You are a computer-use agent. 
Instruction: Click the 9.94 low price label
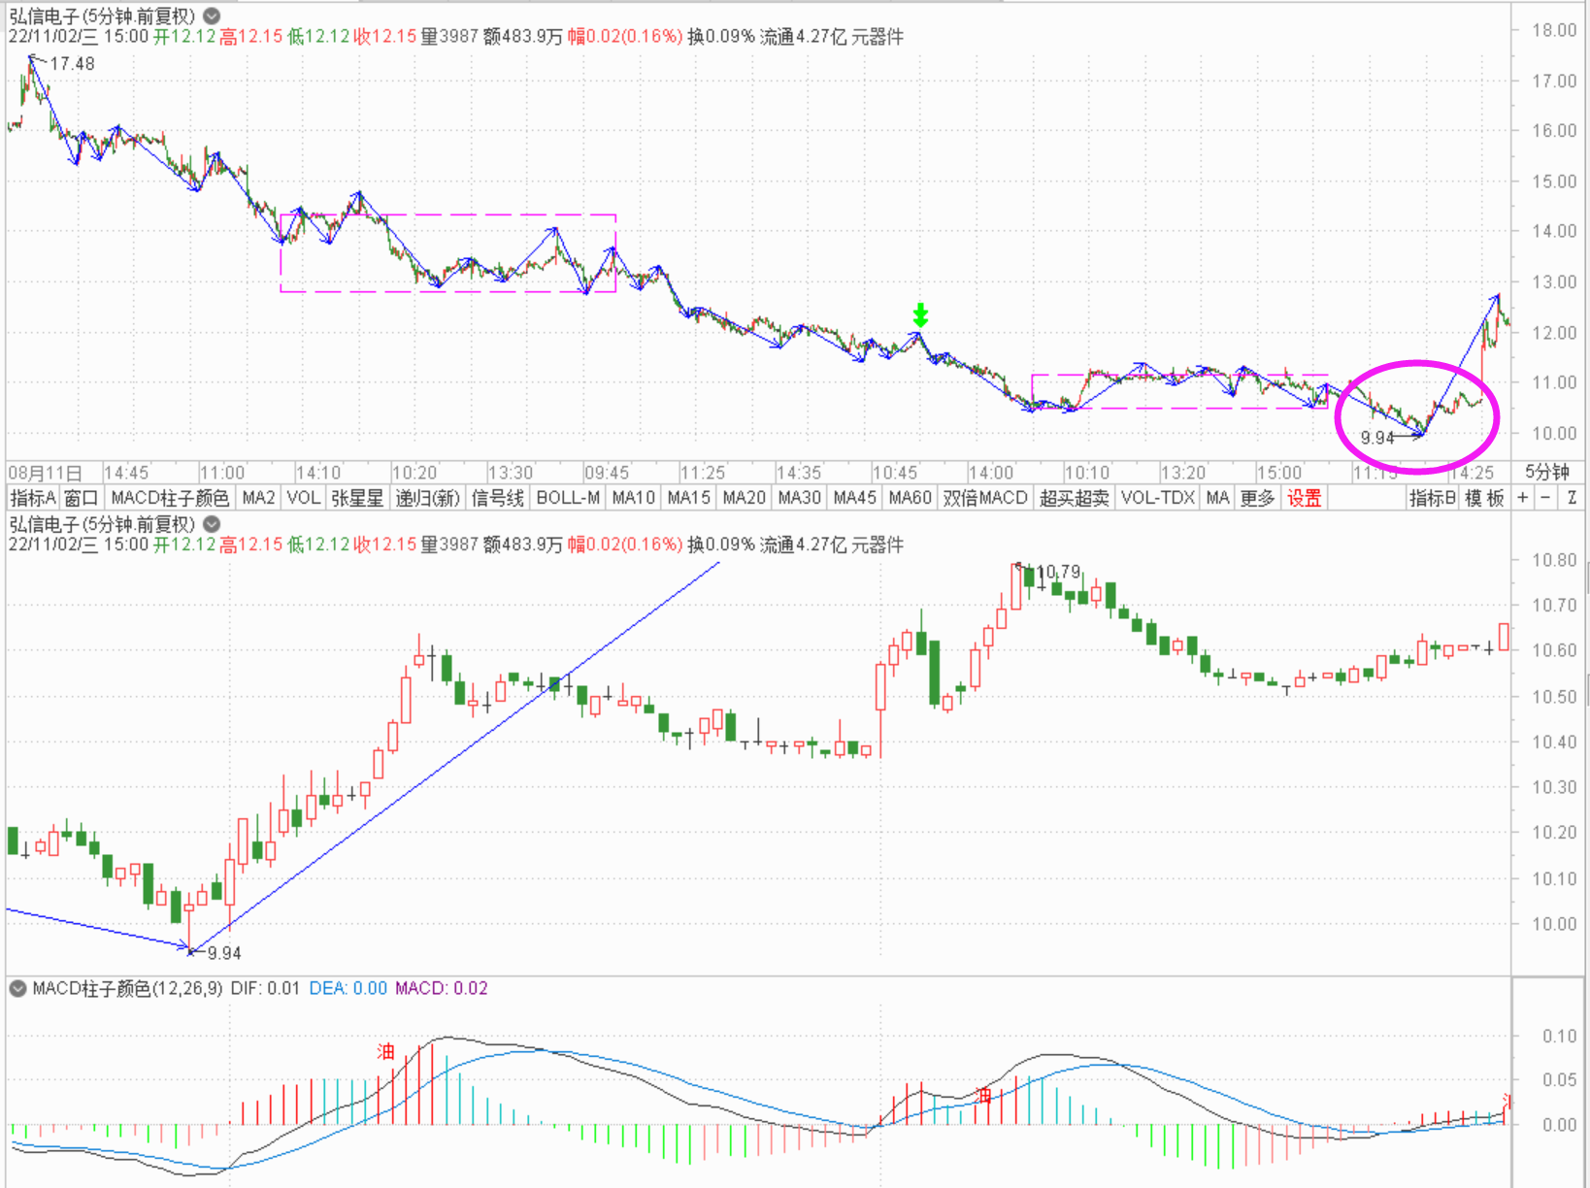pos(1377,438)
